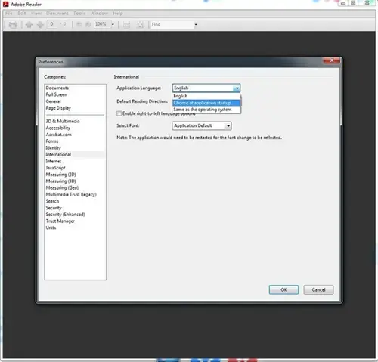Open the zoom percentage dropdown arrow
This screenshot has width=378, height=362.
tap(113, 24)
